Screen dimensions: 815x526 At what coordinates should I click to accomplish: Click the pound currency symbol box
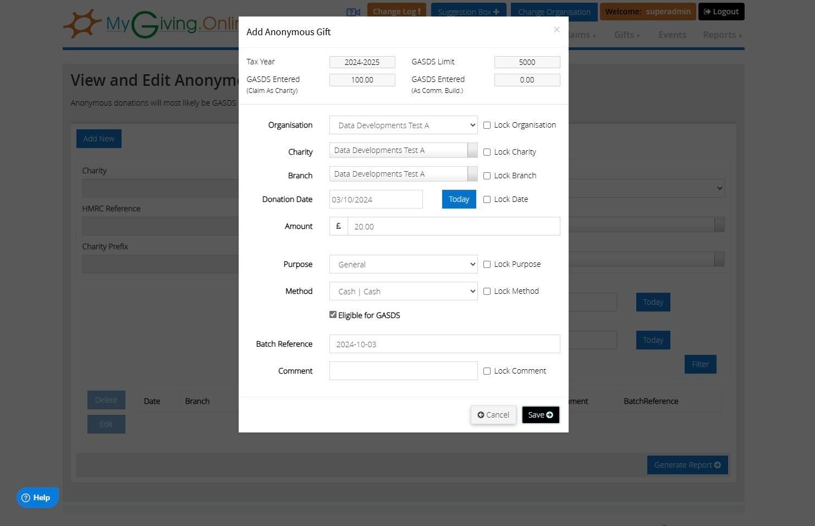[339, 226]
